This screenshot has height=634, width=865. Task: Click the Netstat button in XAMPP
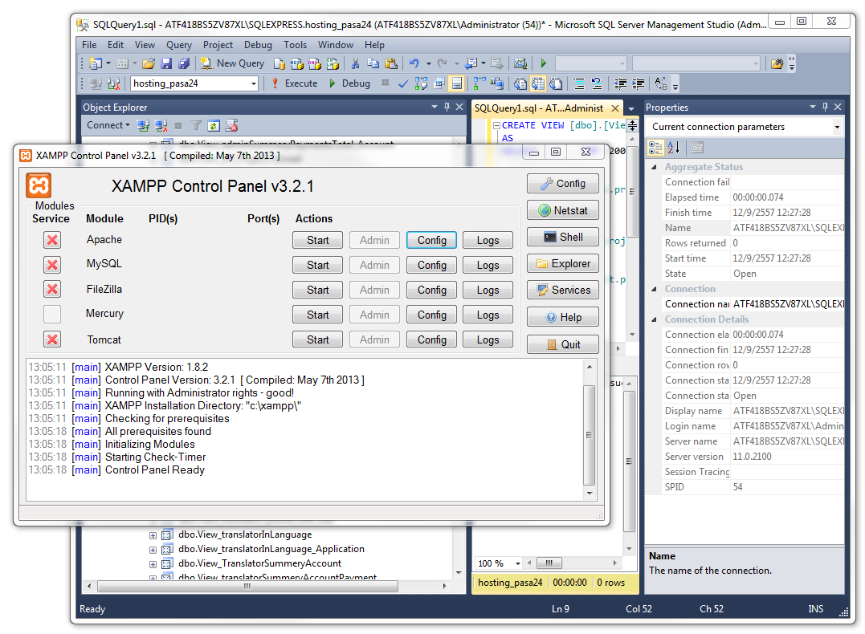coord(562,209)
